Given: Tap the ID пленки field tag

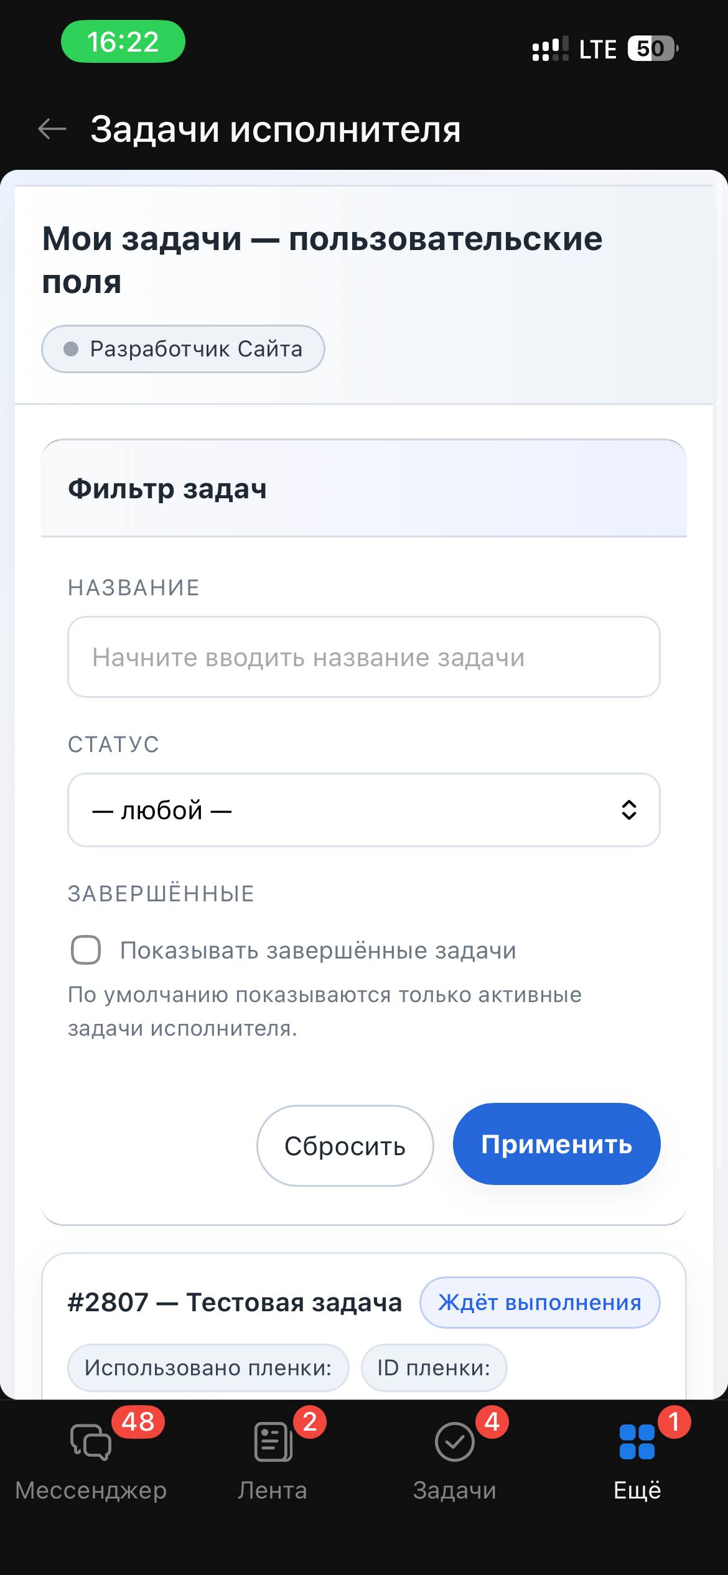Looking at the screenshot, I should (x=434, y=1368).
